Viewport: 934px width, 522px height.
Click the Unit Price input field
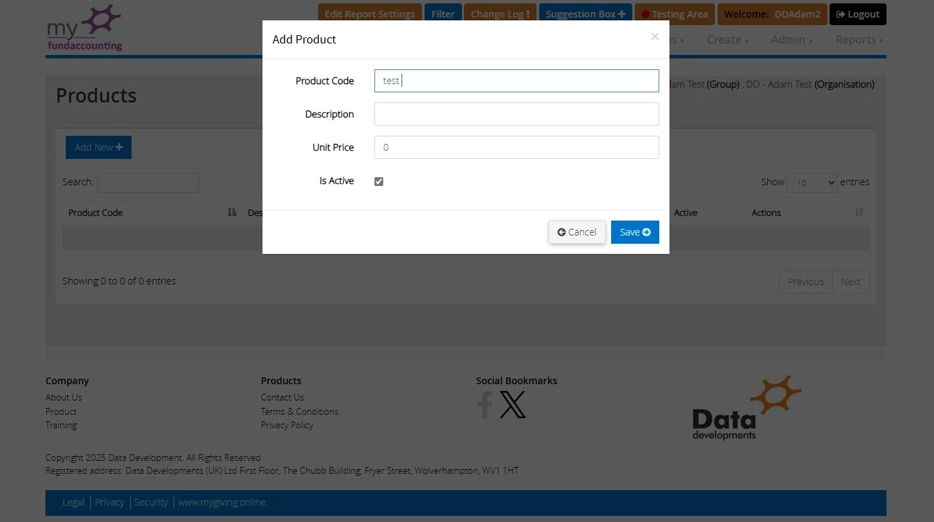(516, 147)
